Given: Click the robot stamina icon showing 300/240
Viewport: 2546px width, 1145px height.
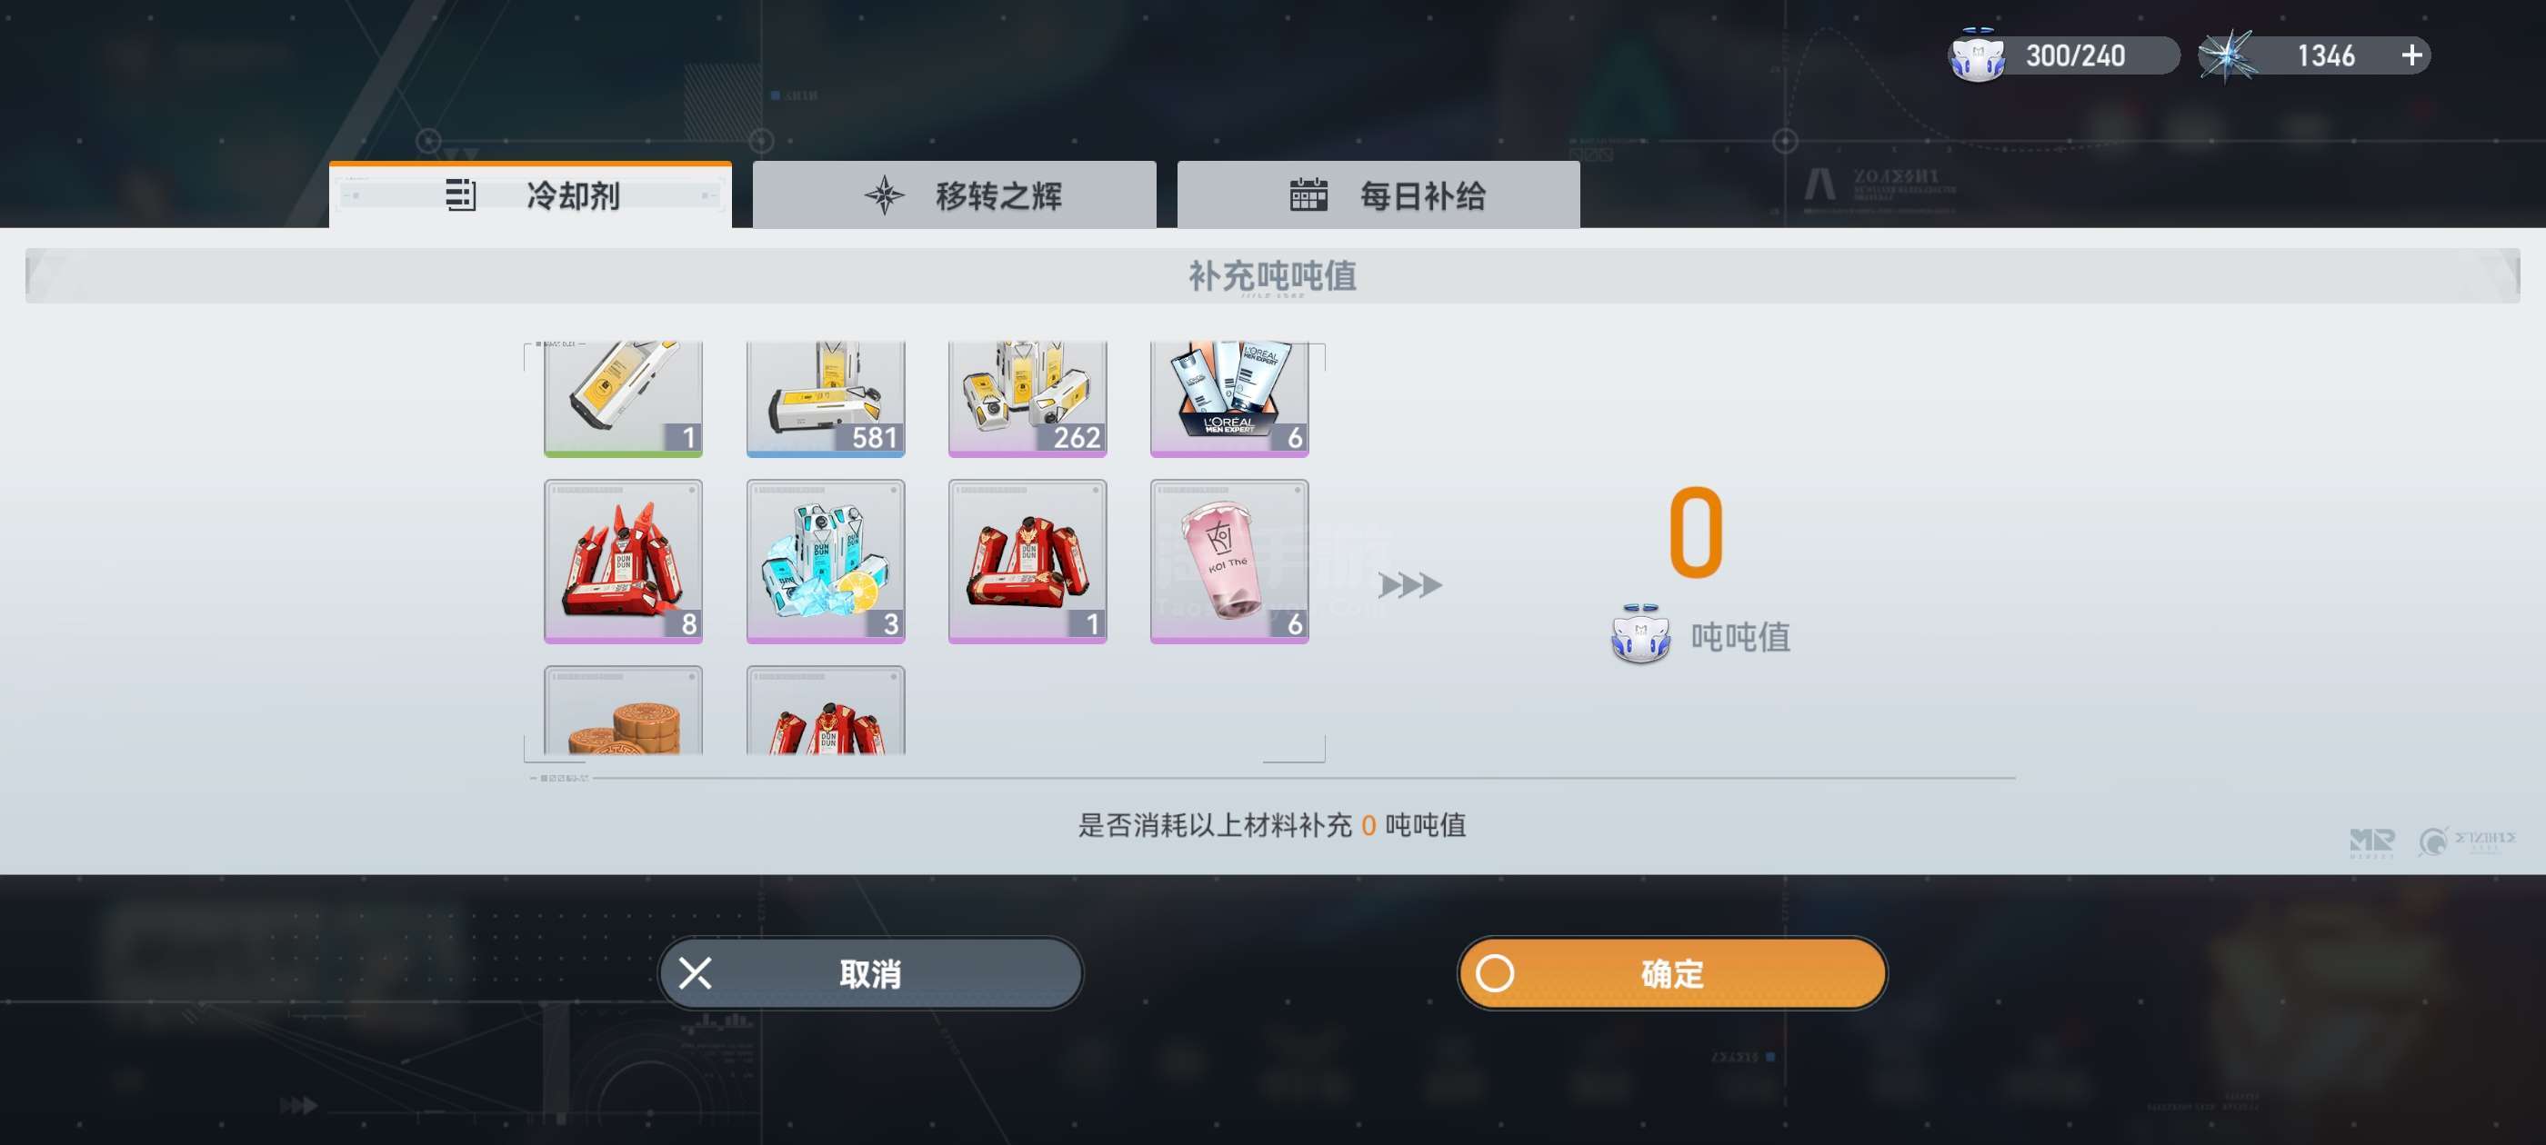Looking at the screenshot, I should click(1976, 55).
